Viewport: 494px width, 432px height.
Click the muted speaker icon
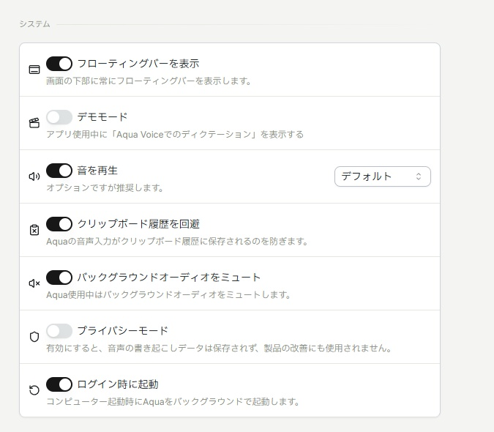point(34,283)
